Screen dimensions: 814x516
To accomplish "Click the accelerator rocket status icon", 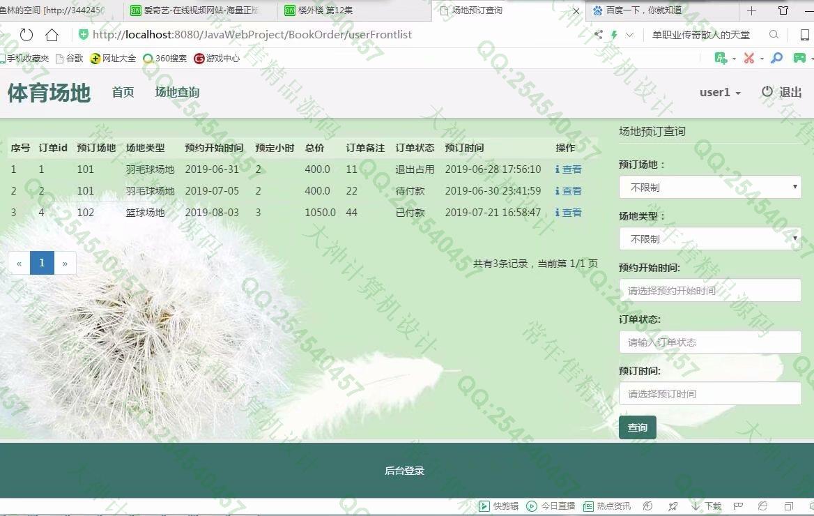I will point(673,506).
